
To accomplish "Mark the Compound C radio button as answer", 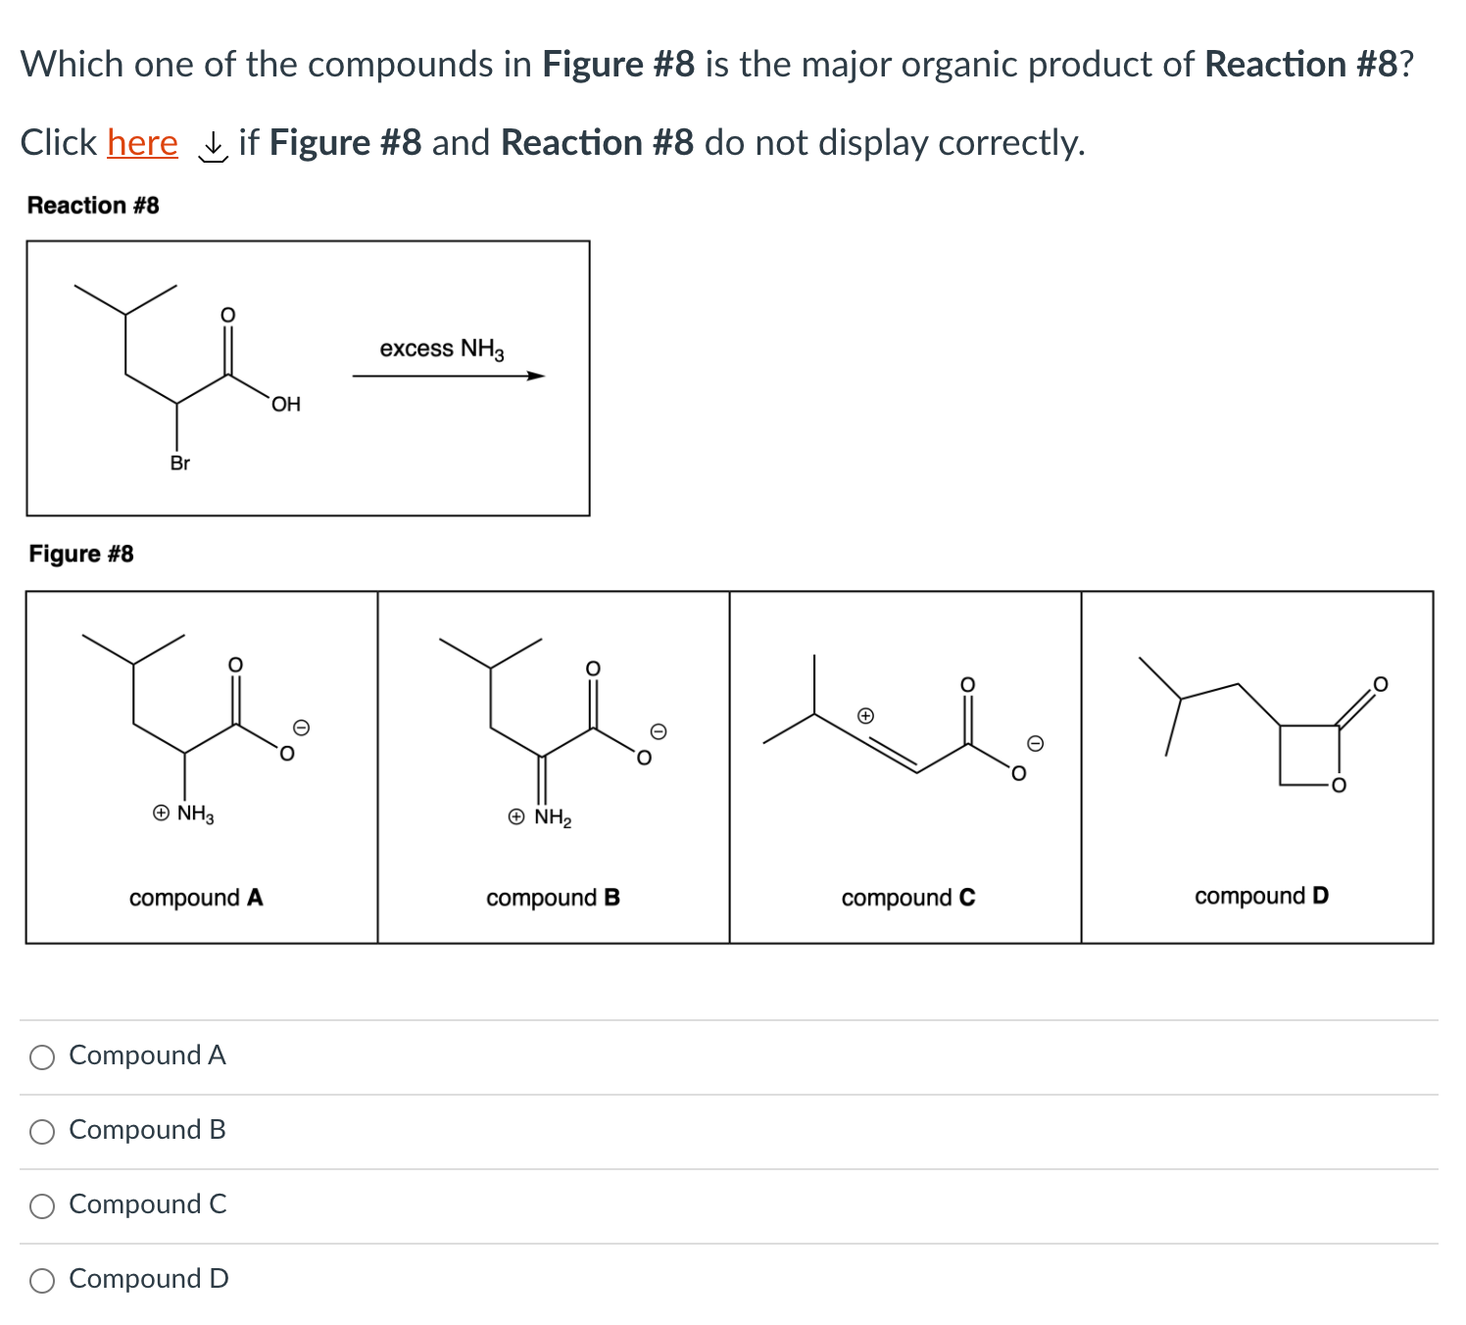I will 42,1206.
